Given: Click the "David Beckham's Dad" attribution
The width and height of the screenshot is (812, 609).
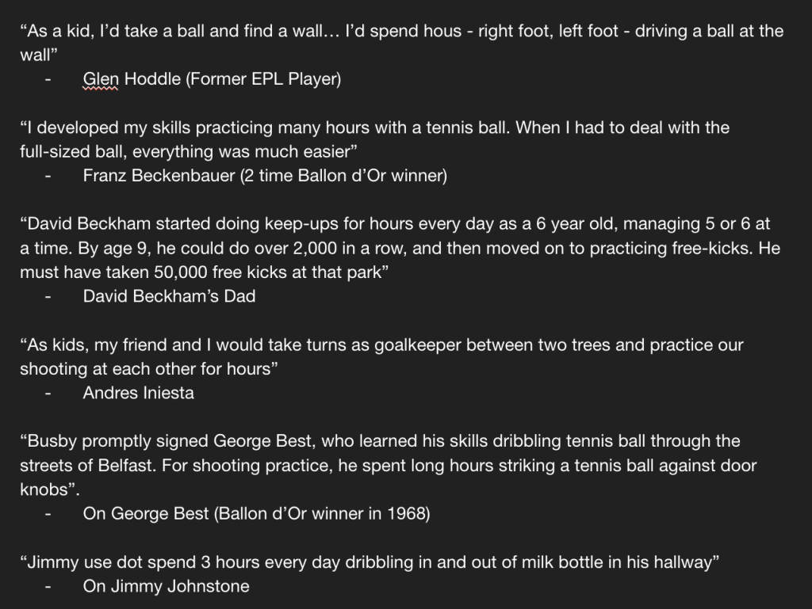Looking at the screenshot, I should 169,296.
